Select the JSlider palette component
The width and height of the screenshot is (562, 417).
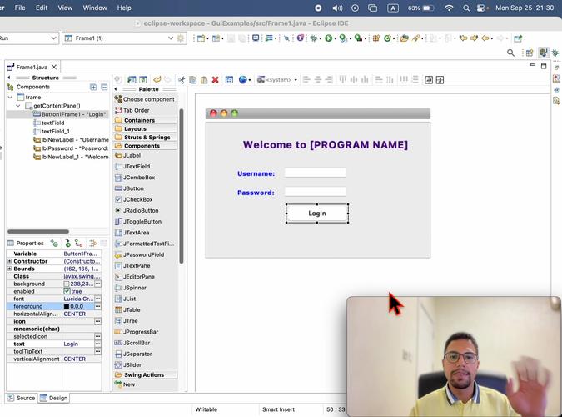tap(132, 364)
